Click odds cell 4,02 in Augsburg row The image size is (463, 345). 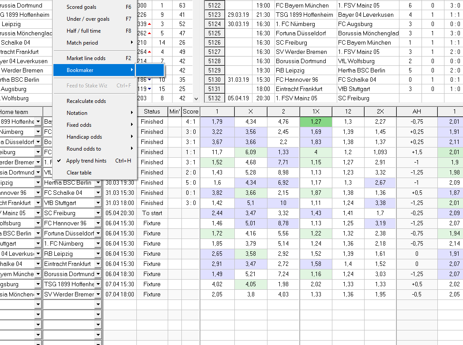click(x=217, y=284)
